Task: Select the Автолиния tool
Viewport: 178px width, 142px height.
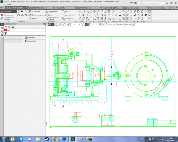Action: tap(34, 12)
